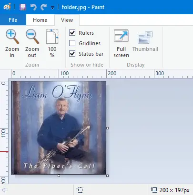Click the folder.jpg - Paint window title
The height and width of the screenshot is (195, 193).
pos(83,7)
